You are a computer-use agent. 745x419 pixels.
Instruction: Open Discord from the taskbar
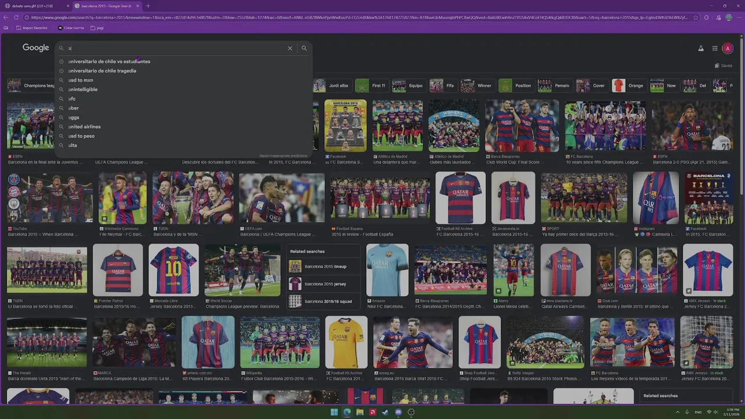(x=398, y=412)
